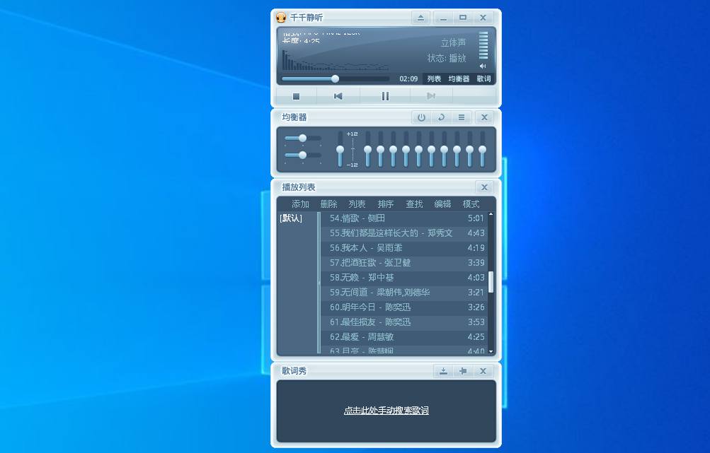Pause the current playback

point(384,96)
